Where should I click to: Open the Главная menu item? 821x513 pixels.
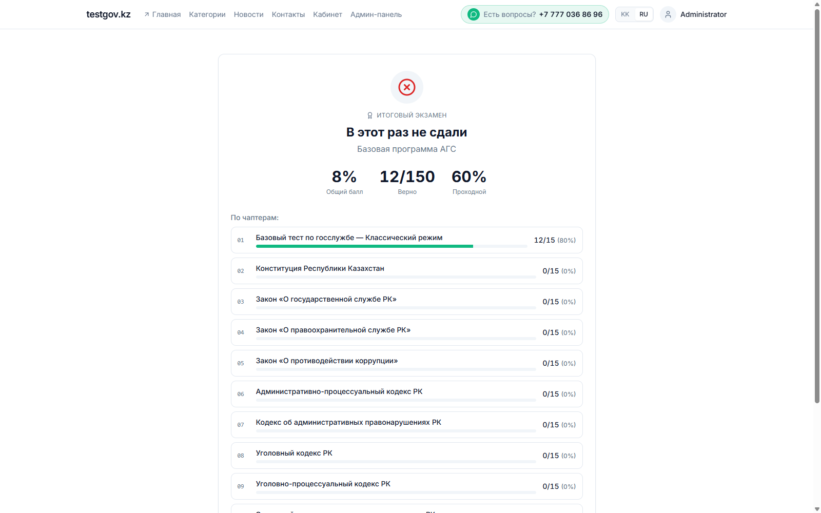pos(166,14)
